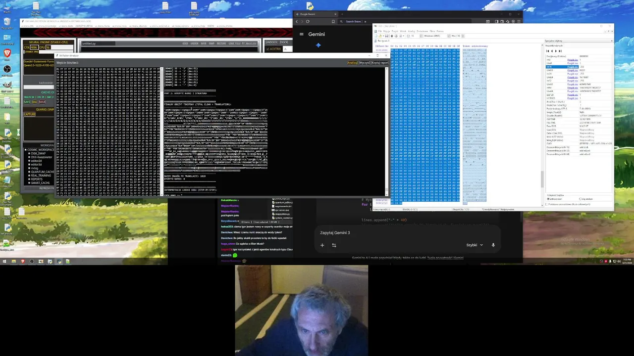Select Big endian byte order in HxD
634x356 pixels.
pos(586,199)
